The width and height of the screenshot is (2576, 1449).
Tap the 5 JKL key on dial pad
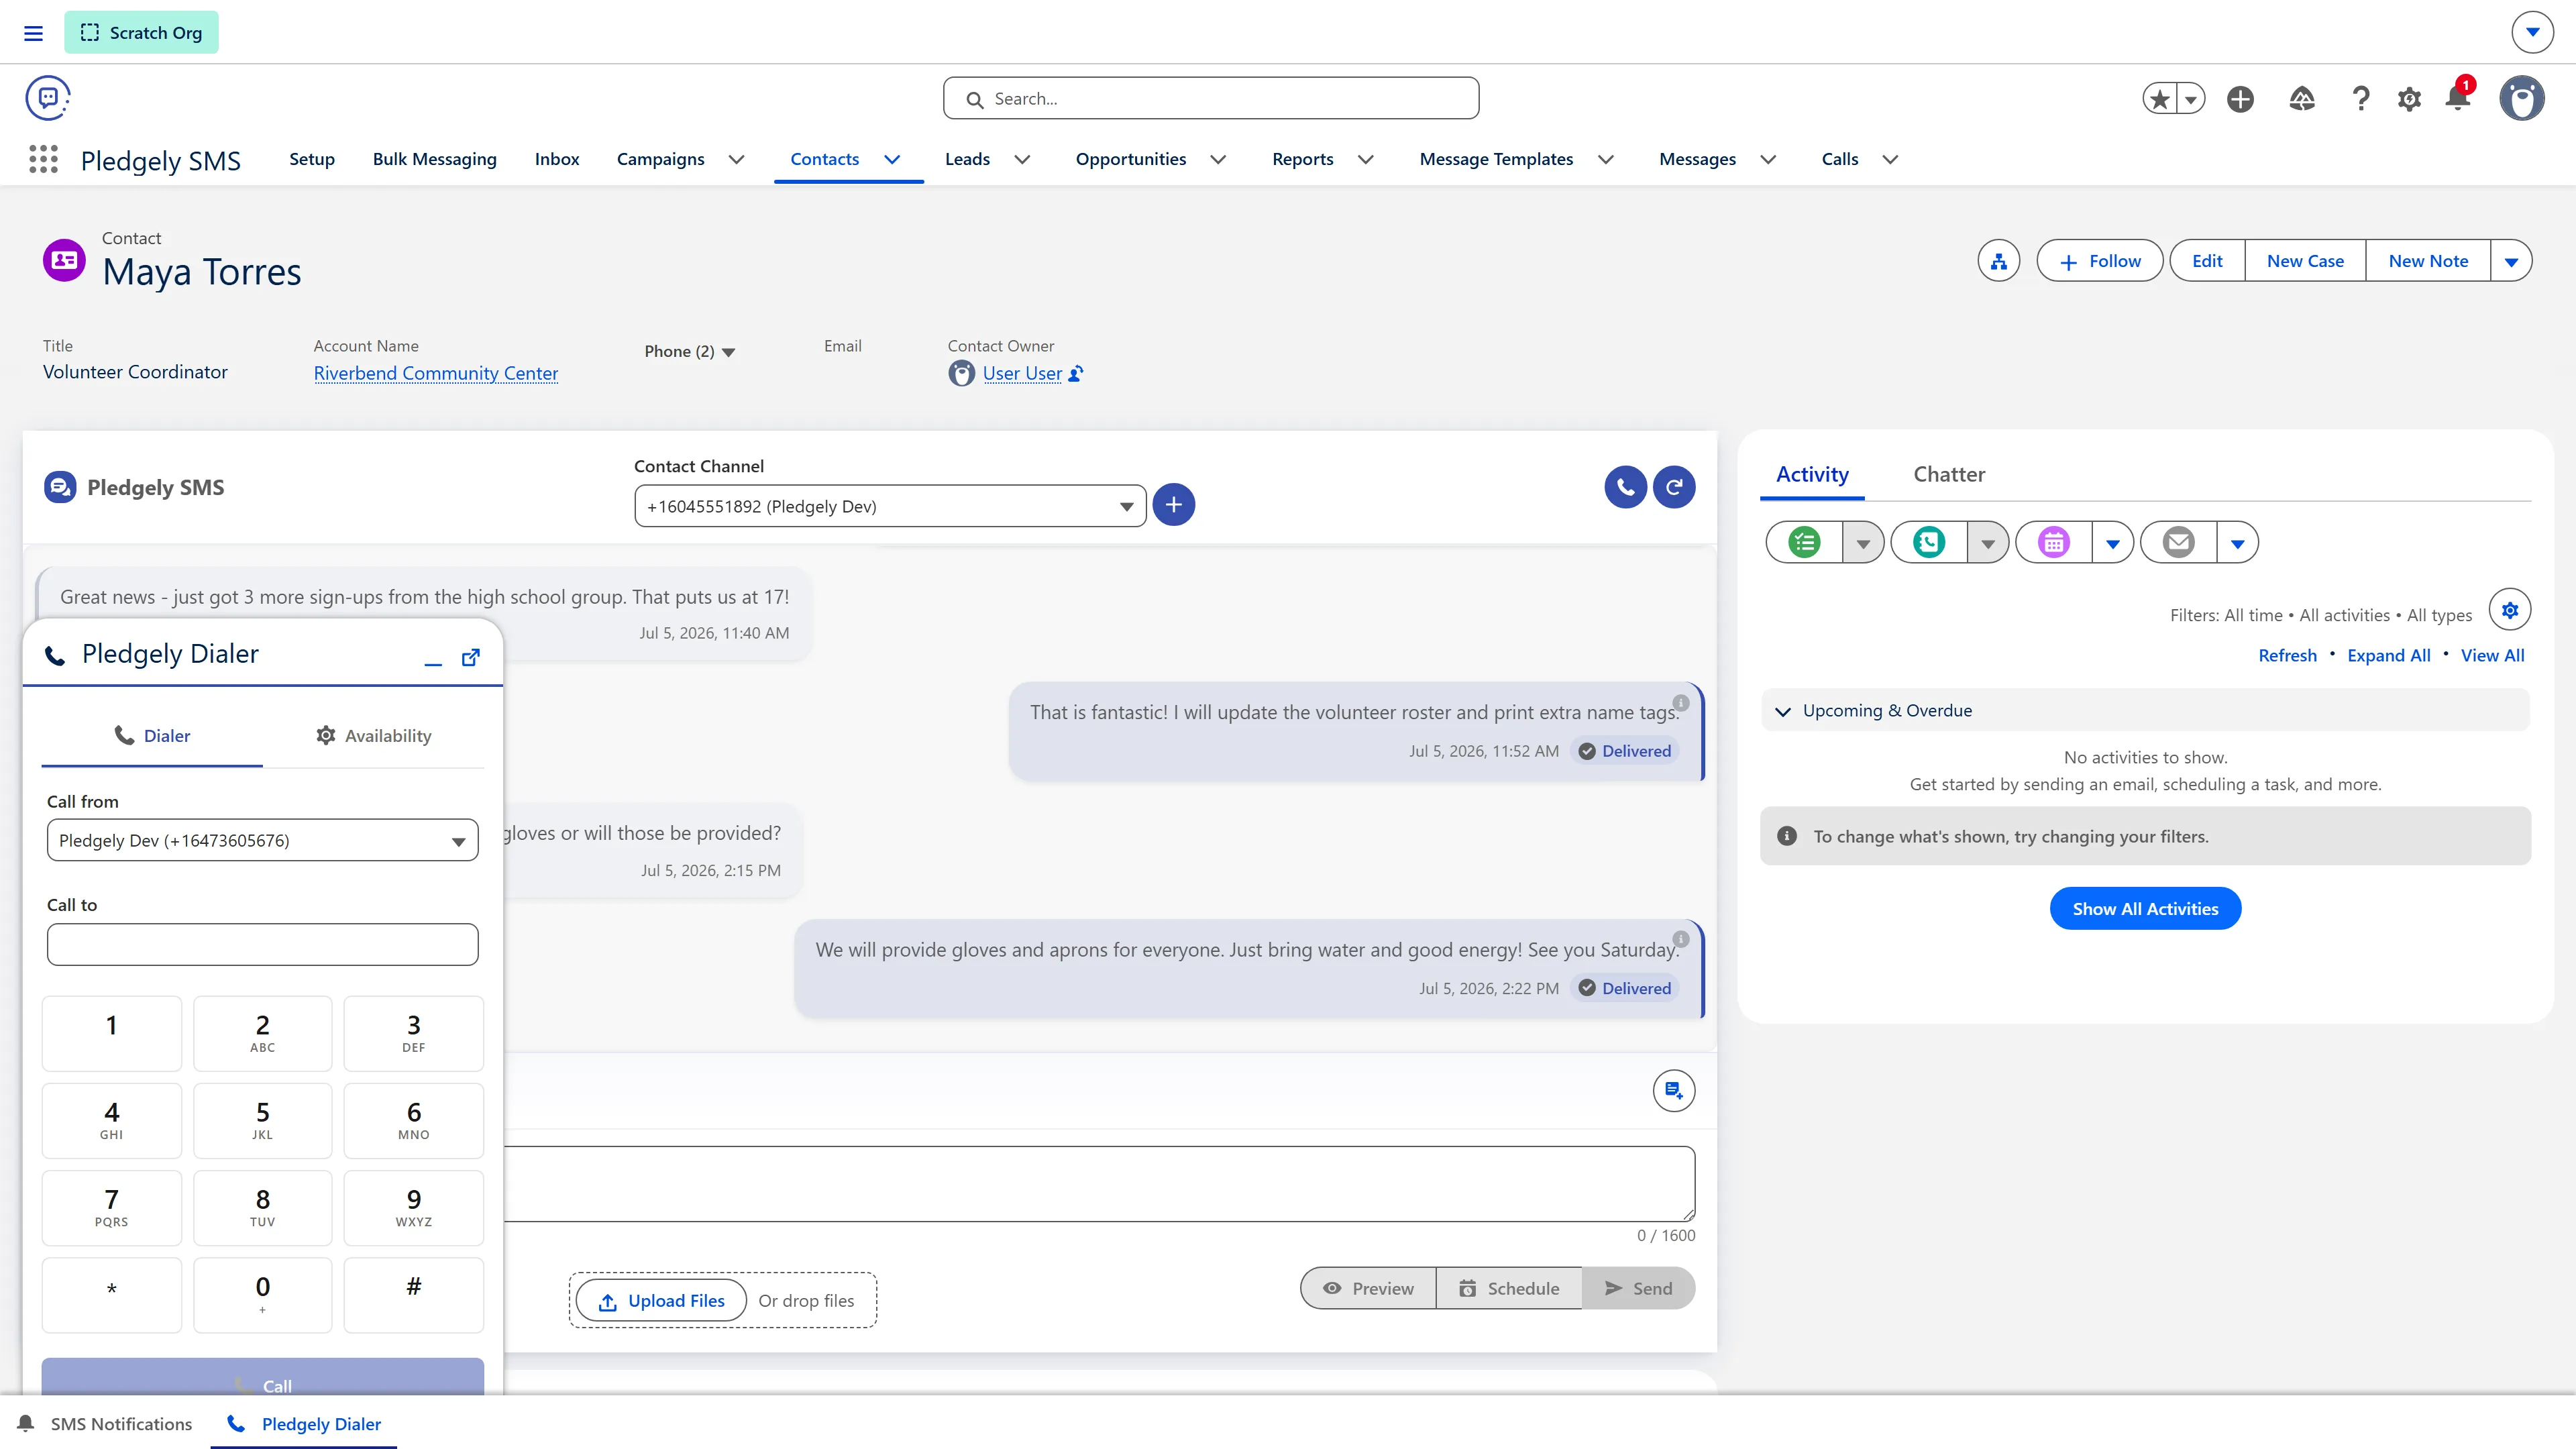point(262,1121)
